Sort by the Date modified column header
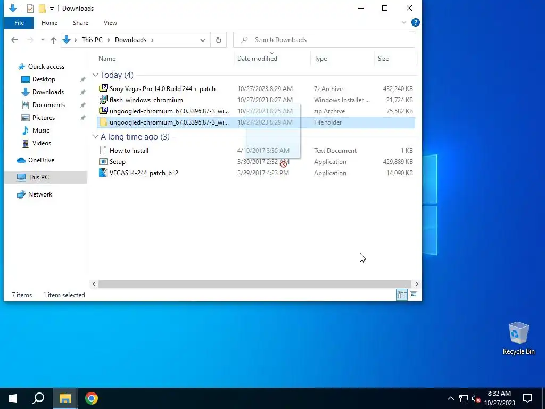The width and height of the screenshot is (545, 409). [x=257, y=59]
